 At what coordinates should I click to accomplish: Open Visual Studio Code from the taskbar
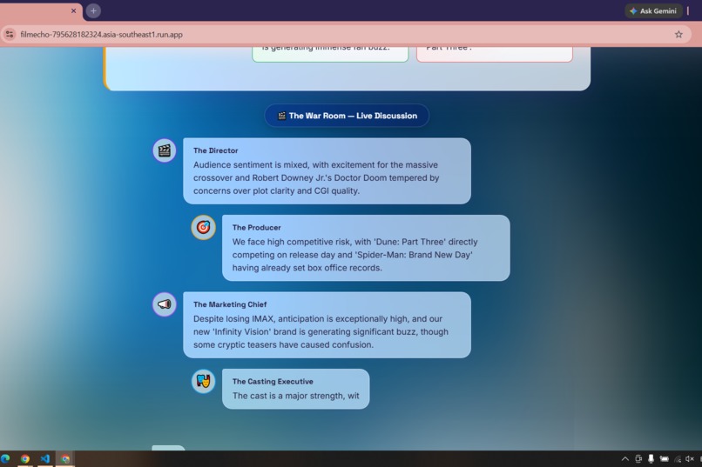coord(44,458)
